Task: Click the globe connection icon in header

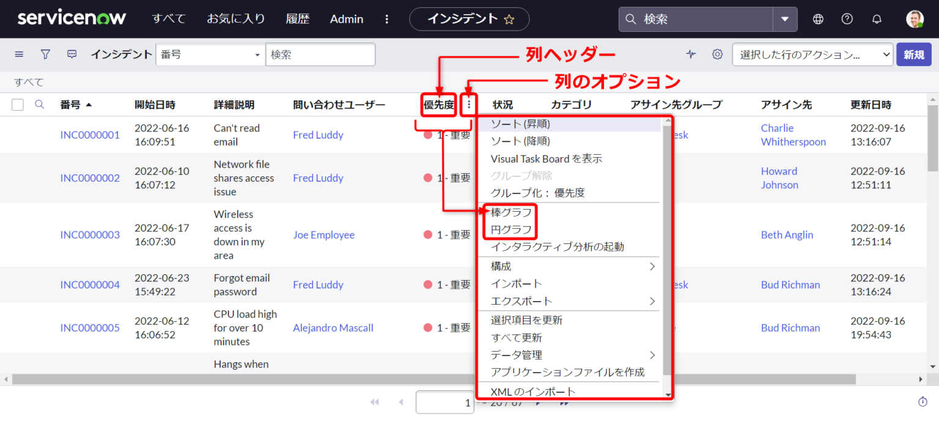Action: point(818,19)
